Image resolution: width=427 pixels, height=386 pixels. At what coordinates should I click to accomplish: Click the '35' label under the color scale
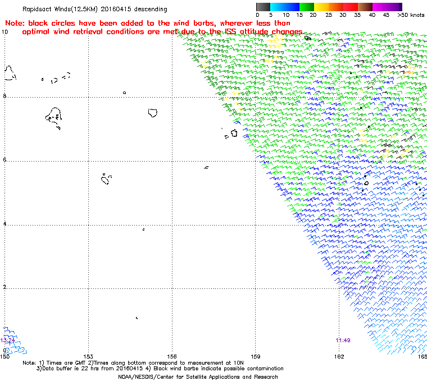coord(357,15)
